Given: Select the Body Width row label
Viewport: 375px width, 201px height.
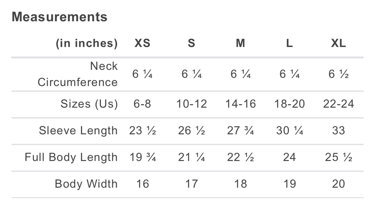Looking at the screenshot, I should point(86,184).
